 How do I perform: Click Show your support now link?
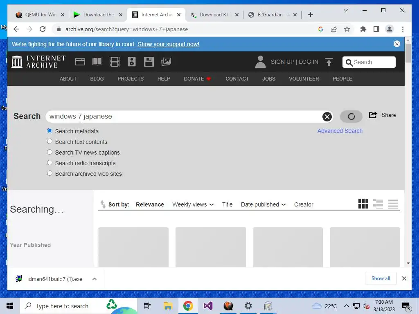coord(168,44)
